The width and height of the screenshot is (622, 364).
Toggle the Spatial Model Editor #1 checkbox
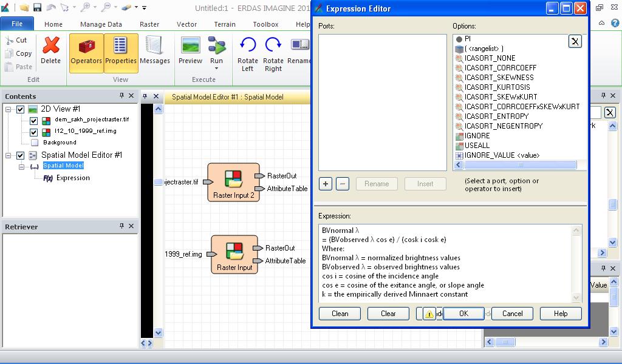[20, 155]
